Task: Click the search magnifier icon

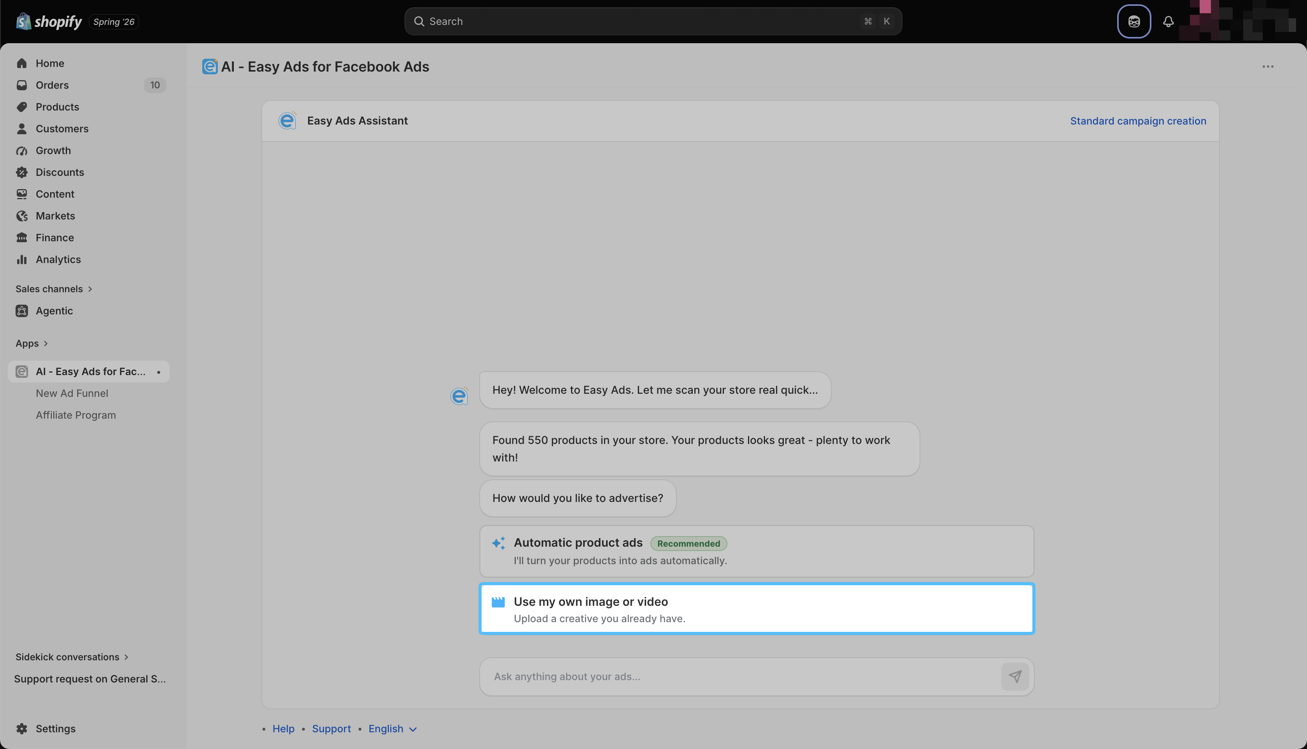Action: coord(419,21)
